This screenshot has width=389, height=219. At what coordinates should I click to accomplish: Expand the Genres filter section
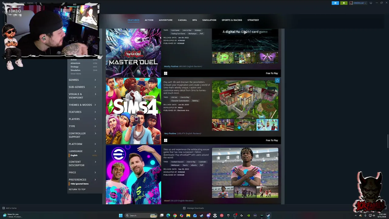(82, 80)
